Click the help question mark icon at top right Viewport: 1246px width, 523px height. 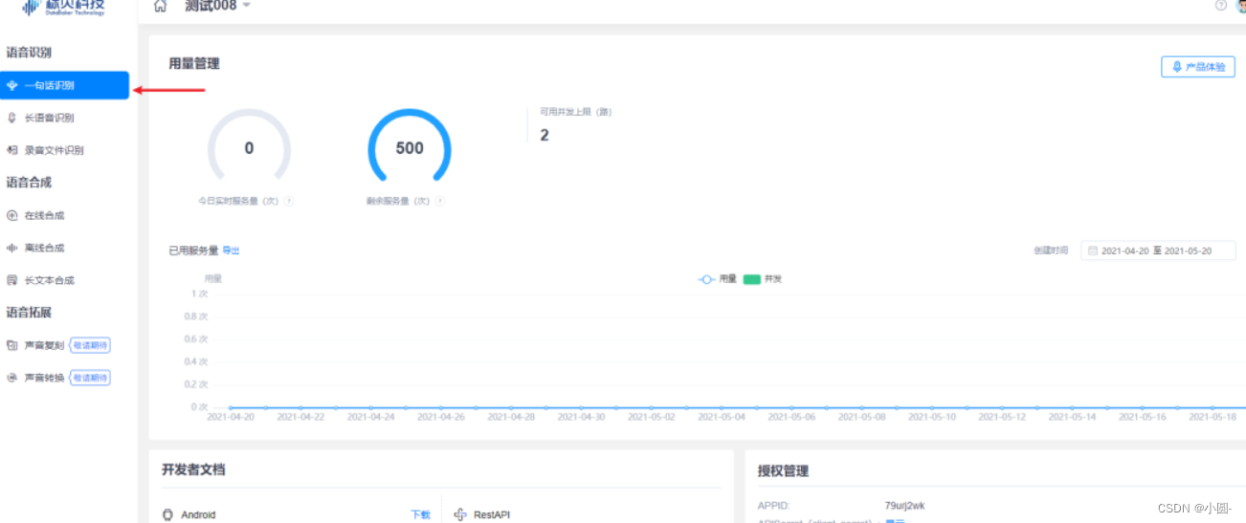pyautogui.click(x=1221, y=5)
